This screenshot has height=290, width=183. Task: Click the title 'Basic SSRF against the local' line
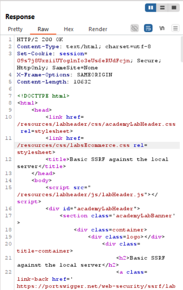click(107, 159)
